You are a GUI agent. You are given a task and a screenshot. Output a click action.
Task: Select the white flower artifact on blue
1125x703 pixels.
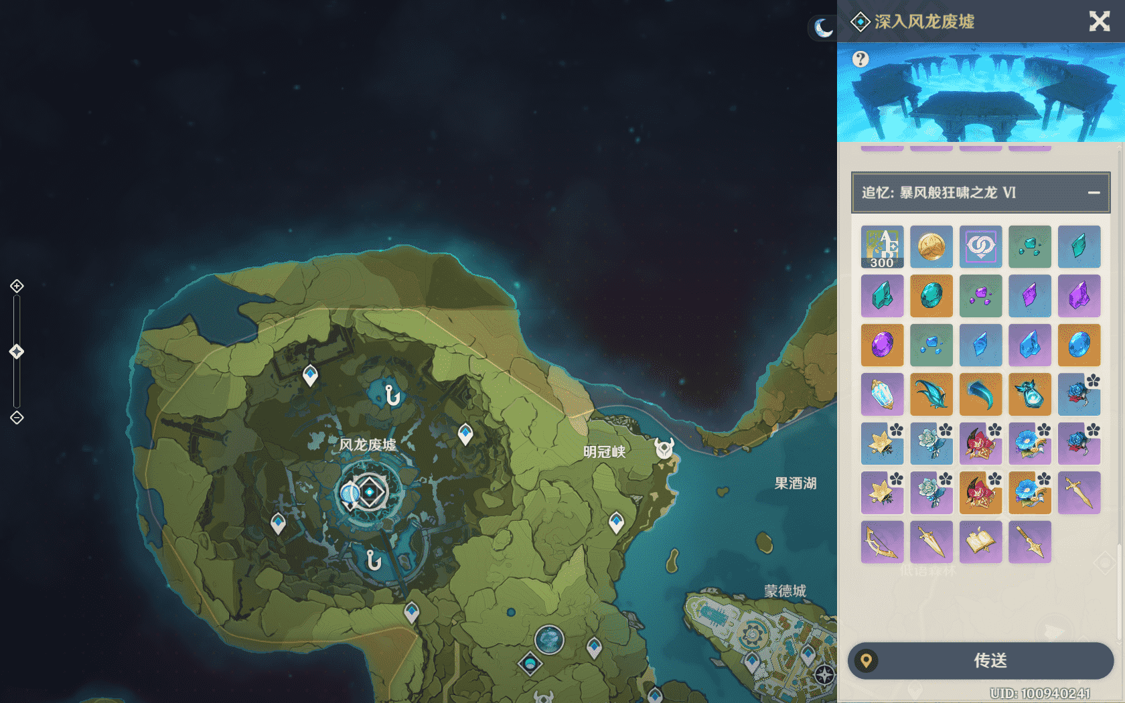[931, 444]
